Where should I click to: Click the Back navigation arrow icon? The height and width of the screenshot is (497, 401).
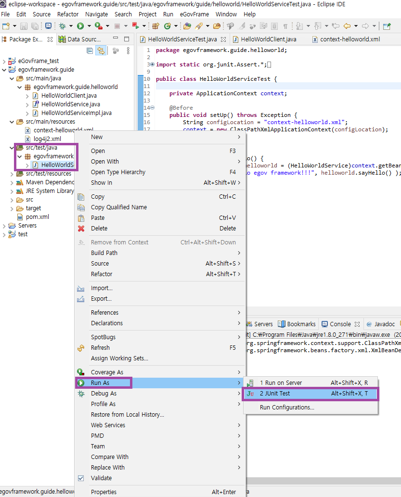348,26
